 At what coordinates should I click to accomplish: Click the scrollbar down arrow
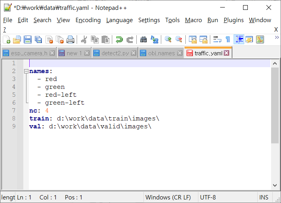tap(275, 185)
